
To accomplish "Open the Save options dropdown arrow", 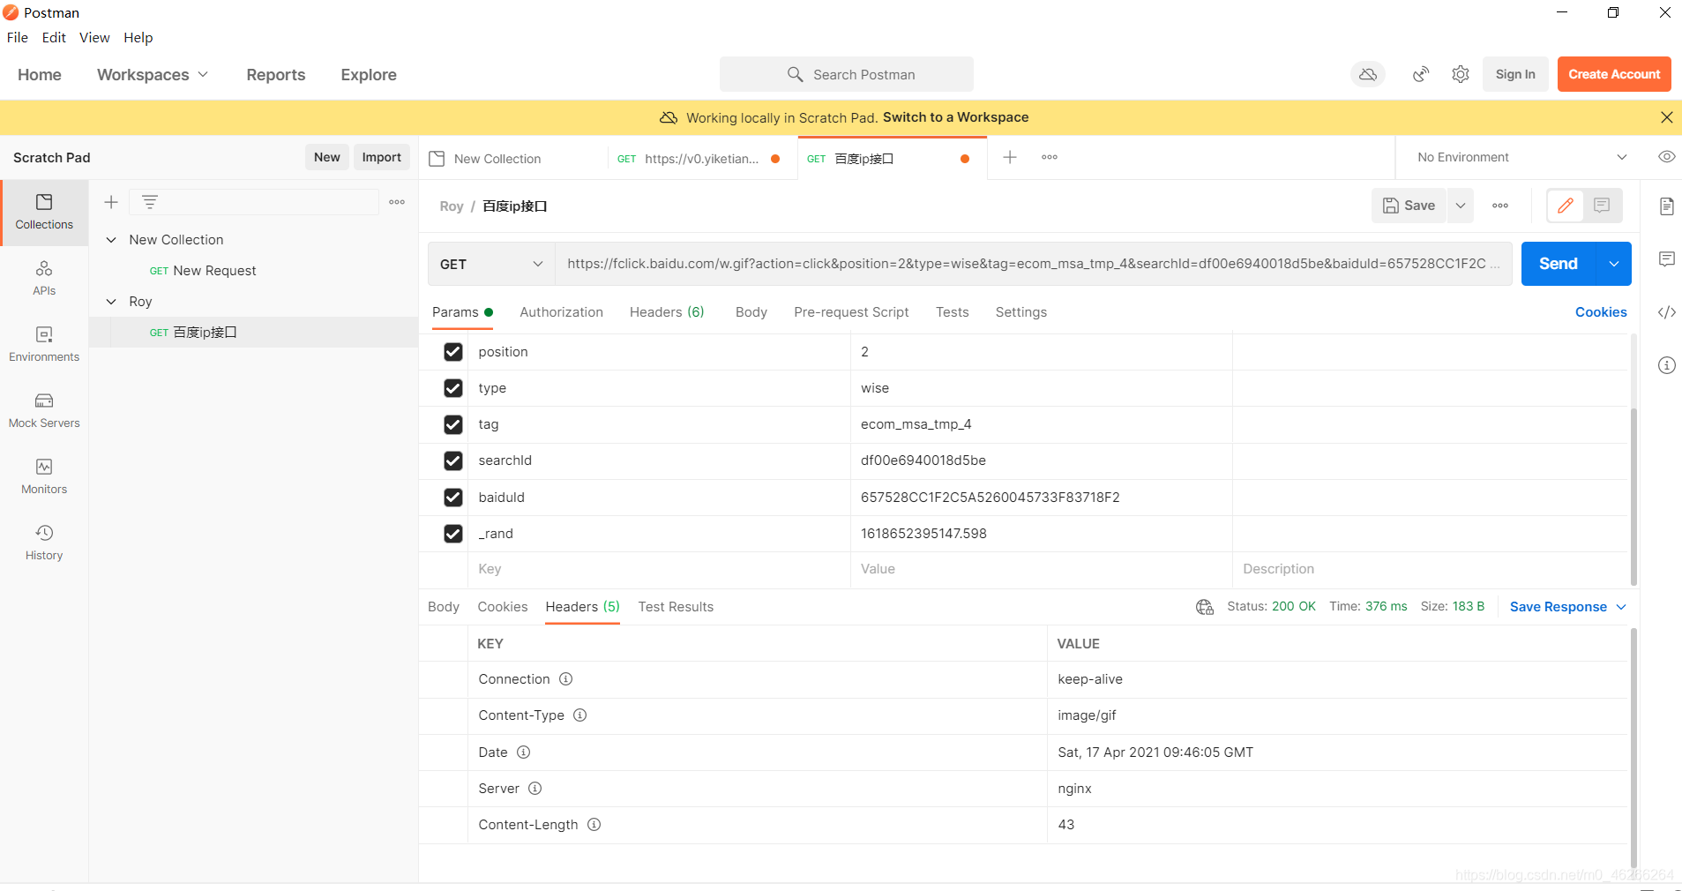I will [x=1461, y=206].
